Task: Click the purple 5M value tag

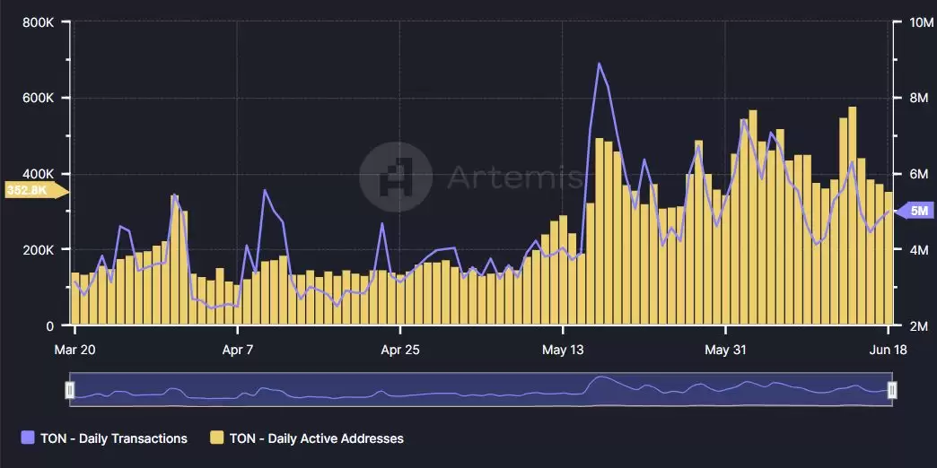Action: click(917, 212)
